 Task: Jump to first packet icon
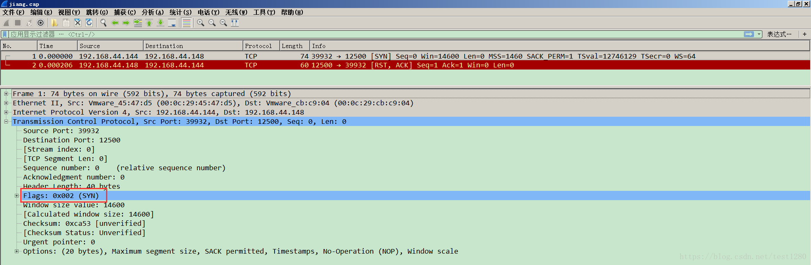pyautogui.click(x=149, y=23)
